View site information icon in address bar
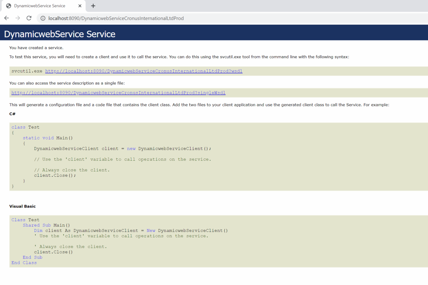 (43, 18)
